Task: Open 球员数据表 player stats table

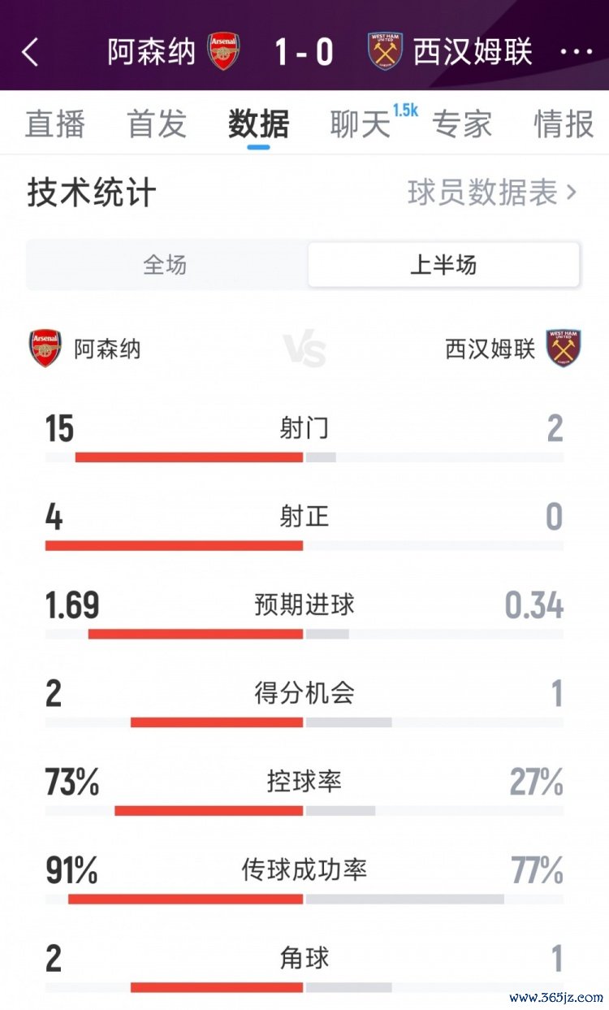Action: point(492,193)
